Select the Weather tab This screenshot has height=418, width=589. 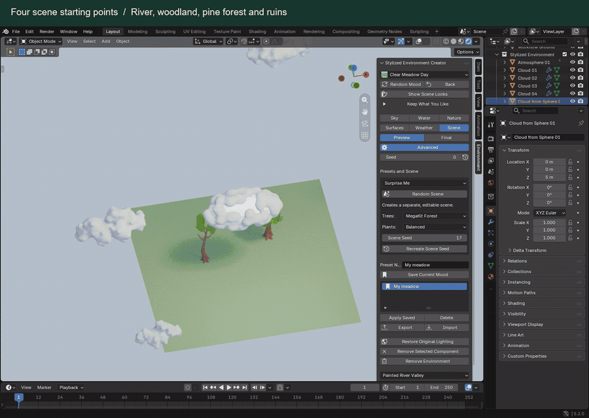(x=424, y=128)
